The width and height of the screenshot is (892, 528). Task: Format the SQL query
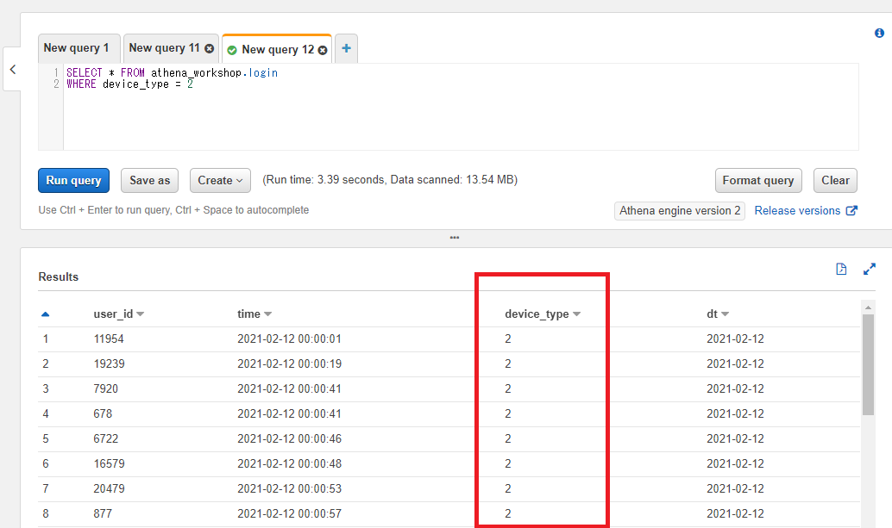point(758,180)
